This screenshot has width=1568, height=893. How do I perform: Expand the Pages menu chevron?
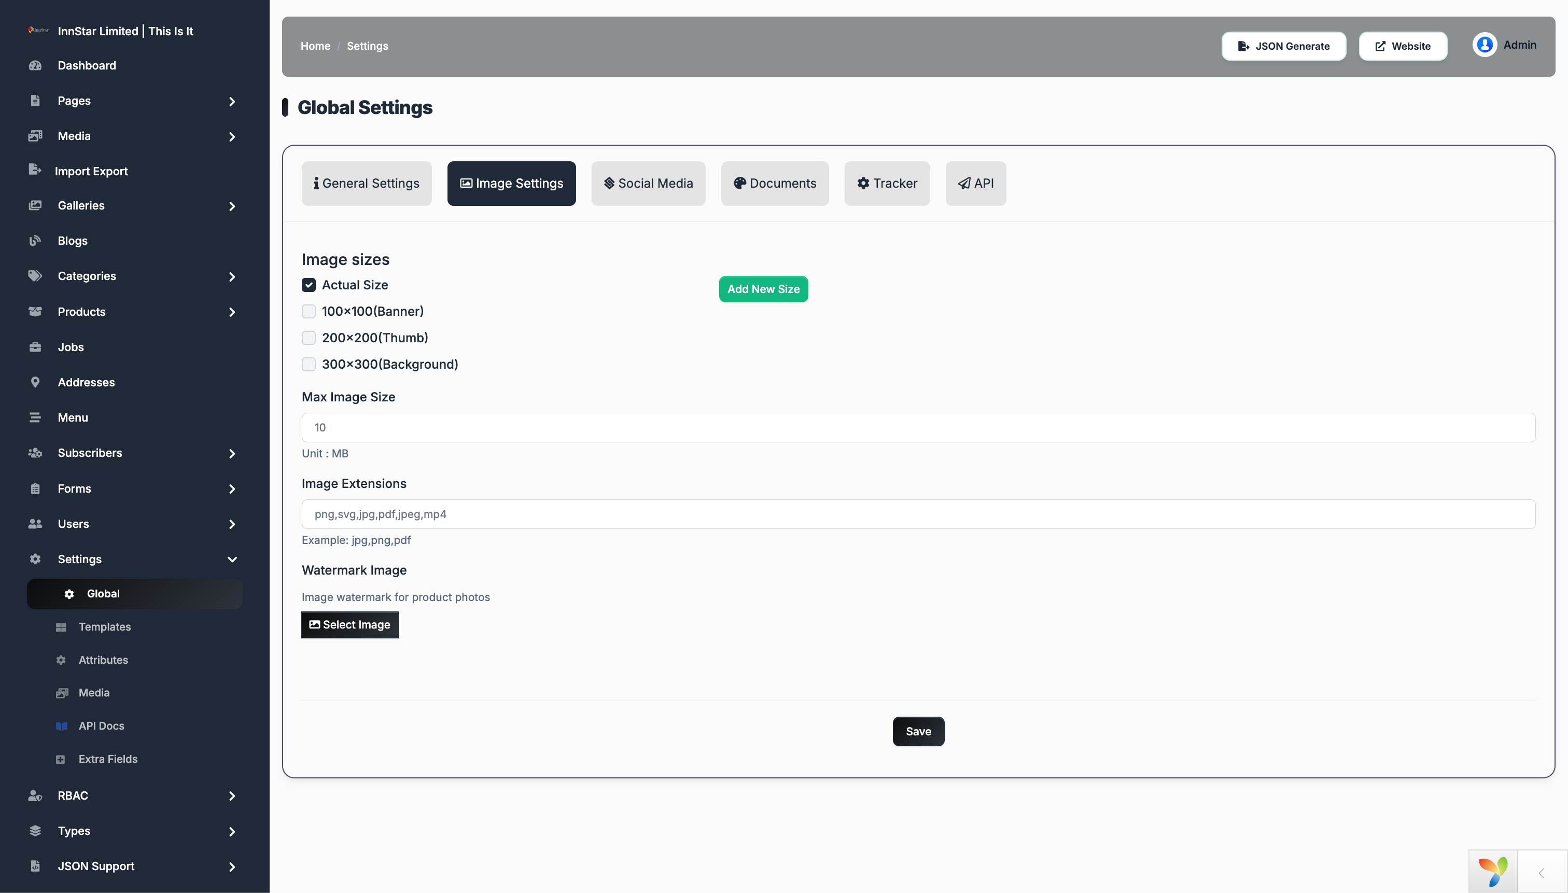[232, 101]
